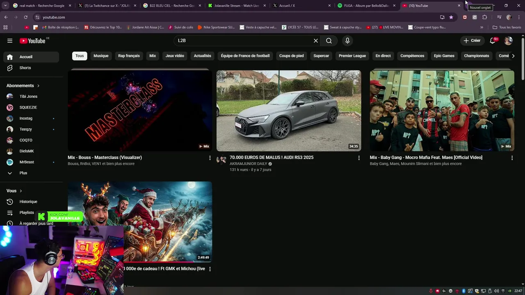Image resolution: width=525 pixels, height=295 pixels.
Task: Open Tous les favoris folder
Action: tap(507, 27)
